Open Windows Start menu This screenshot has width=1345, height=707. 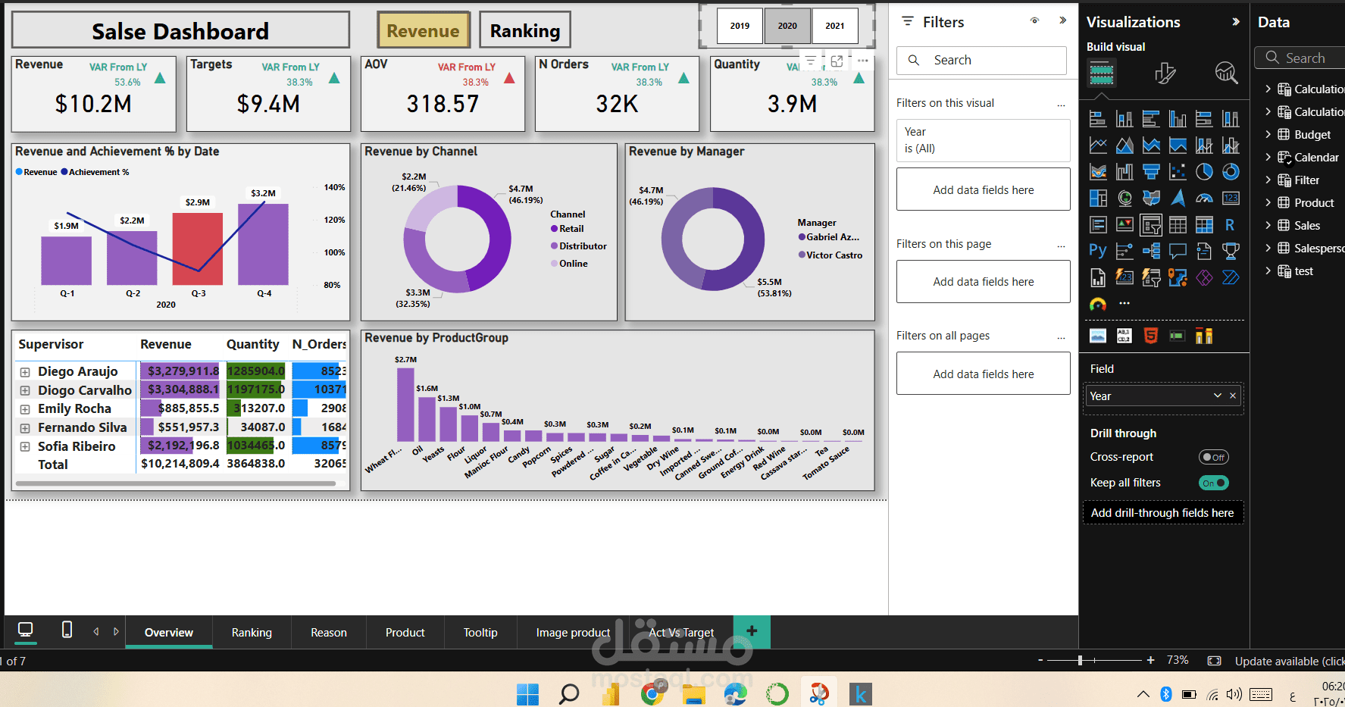(527, 693)
